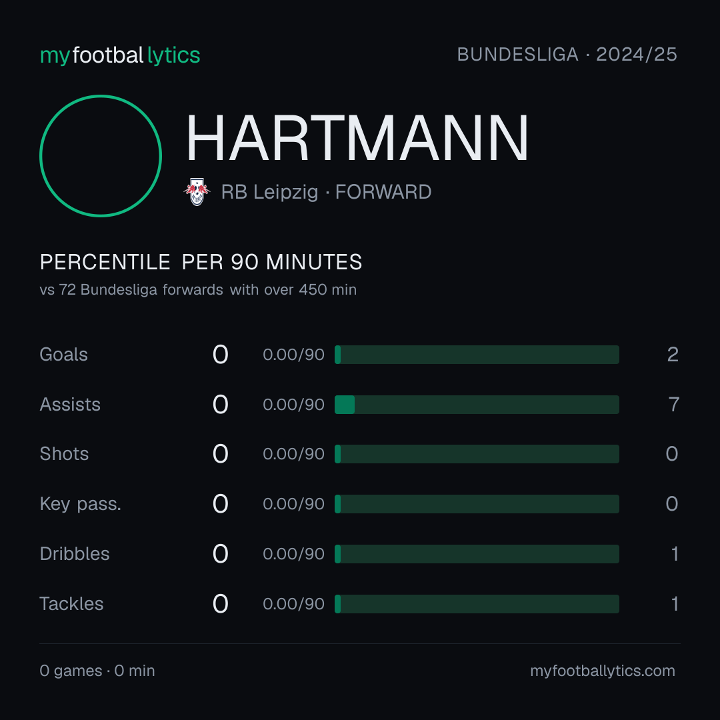Click the Key pass. percentile bar

(477, 504)
